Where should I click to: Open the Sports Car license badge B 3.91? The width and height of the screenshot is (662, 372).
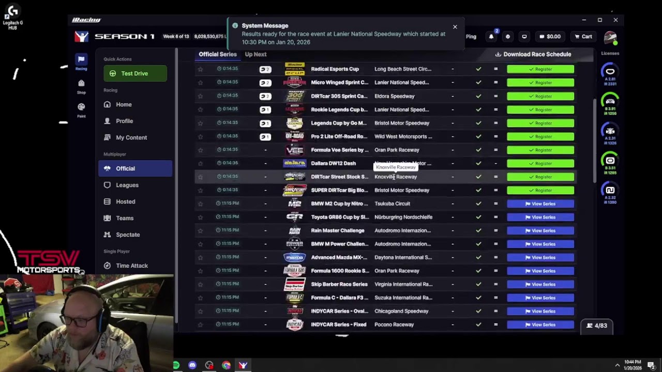[x=610, y=104]
